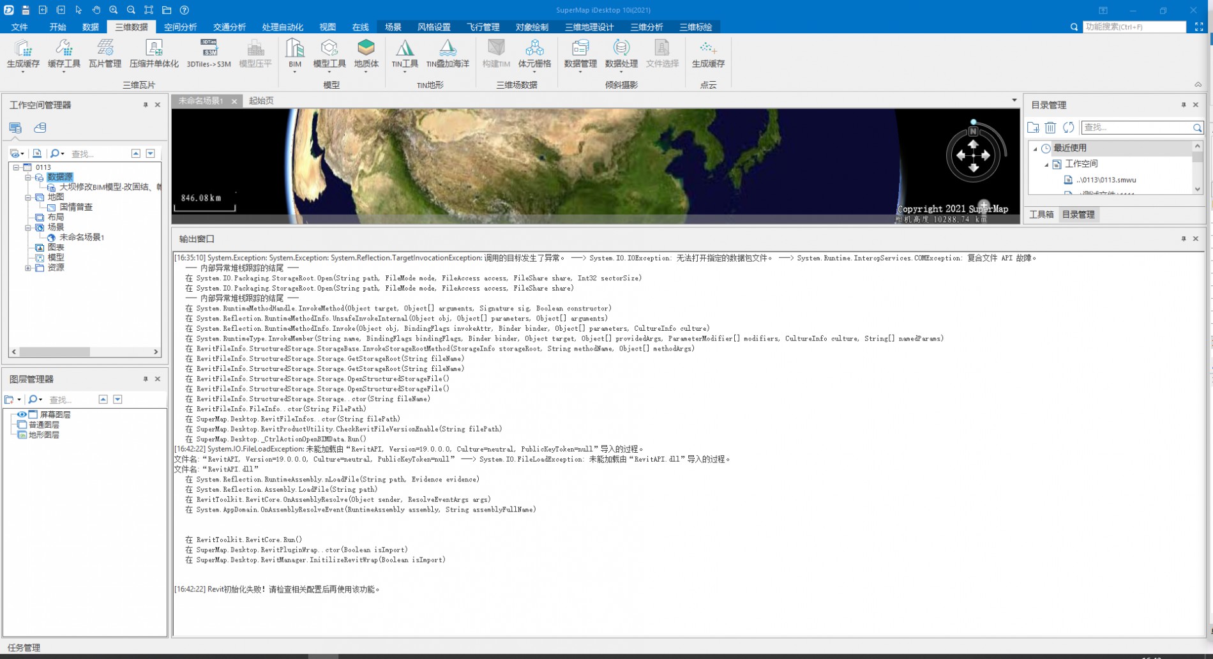1213x659 pixels.
Task: Switch to the 开始 ribbon tab
Action: point(57,27)
